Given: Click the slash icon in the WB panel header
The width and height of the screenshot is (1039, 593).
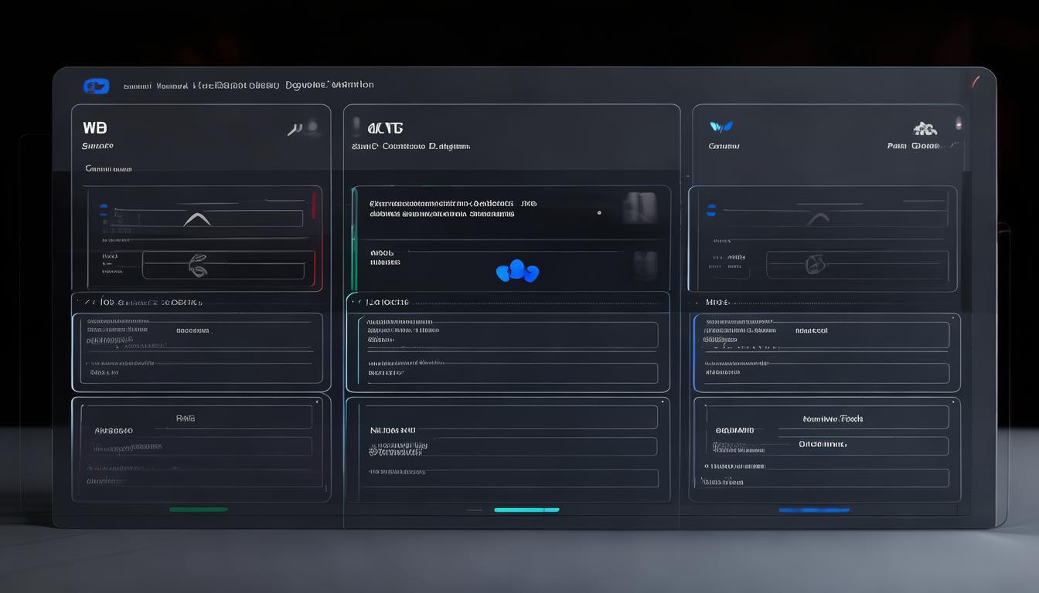Looking at the screenshot, I should coord(295,130).
